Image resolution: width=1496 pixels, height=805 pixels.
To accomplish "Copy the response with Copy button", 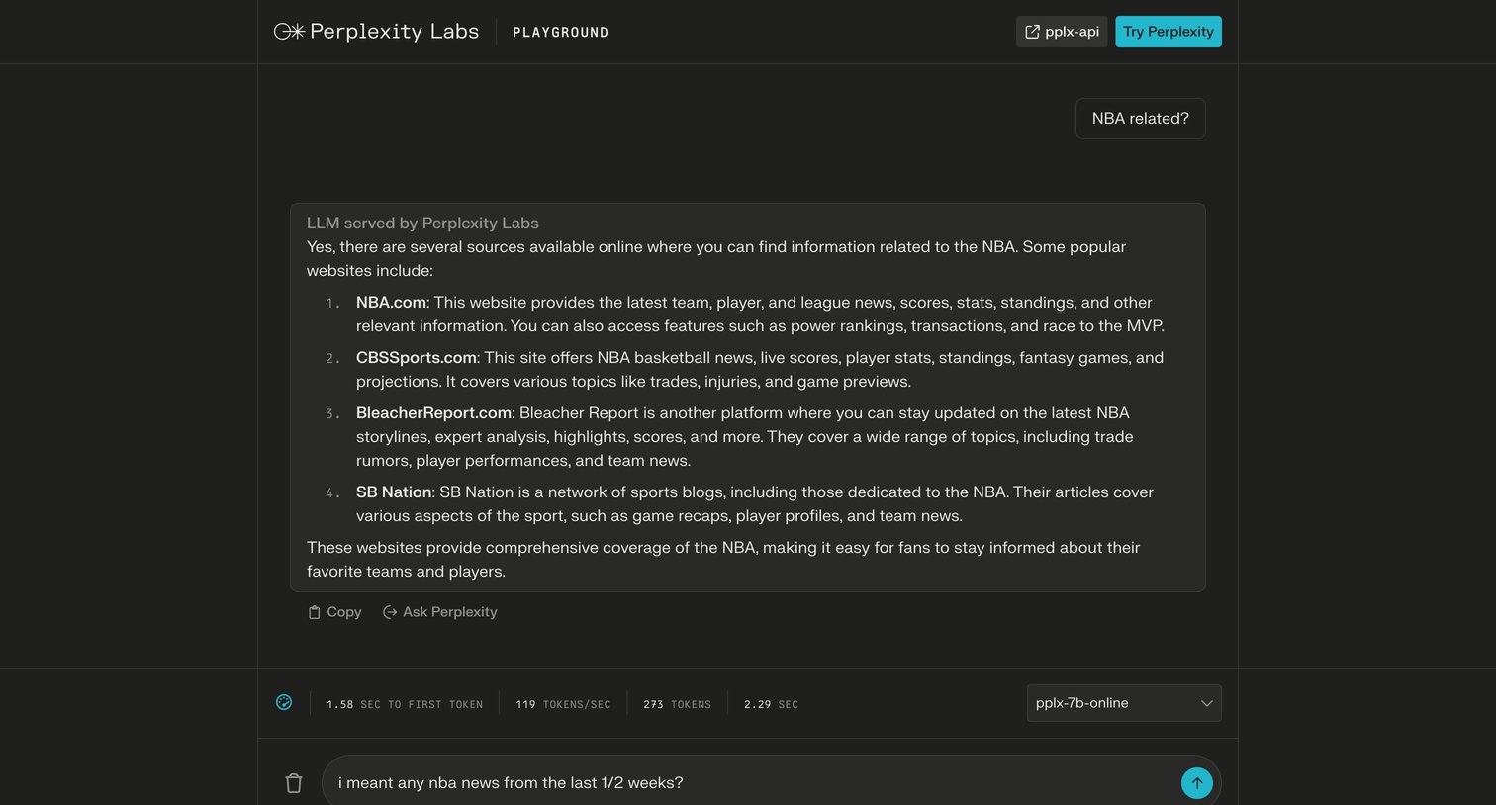I will (x=334, y=612).
